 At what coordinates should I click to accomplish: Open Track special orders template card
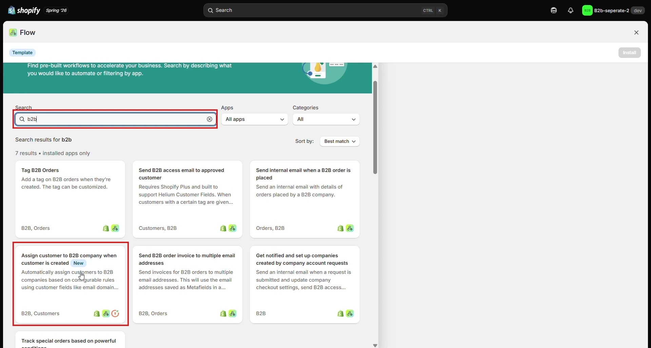pyautogui.click(x=70, y=340)
